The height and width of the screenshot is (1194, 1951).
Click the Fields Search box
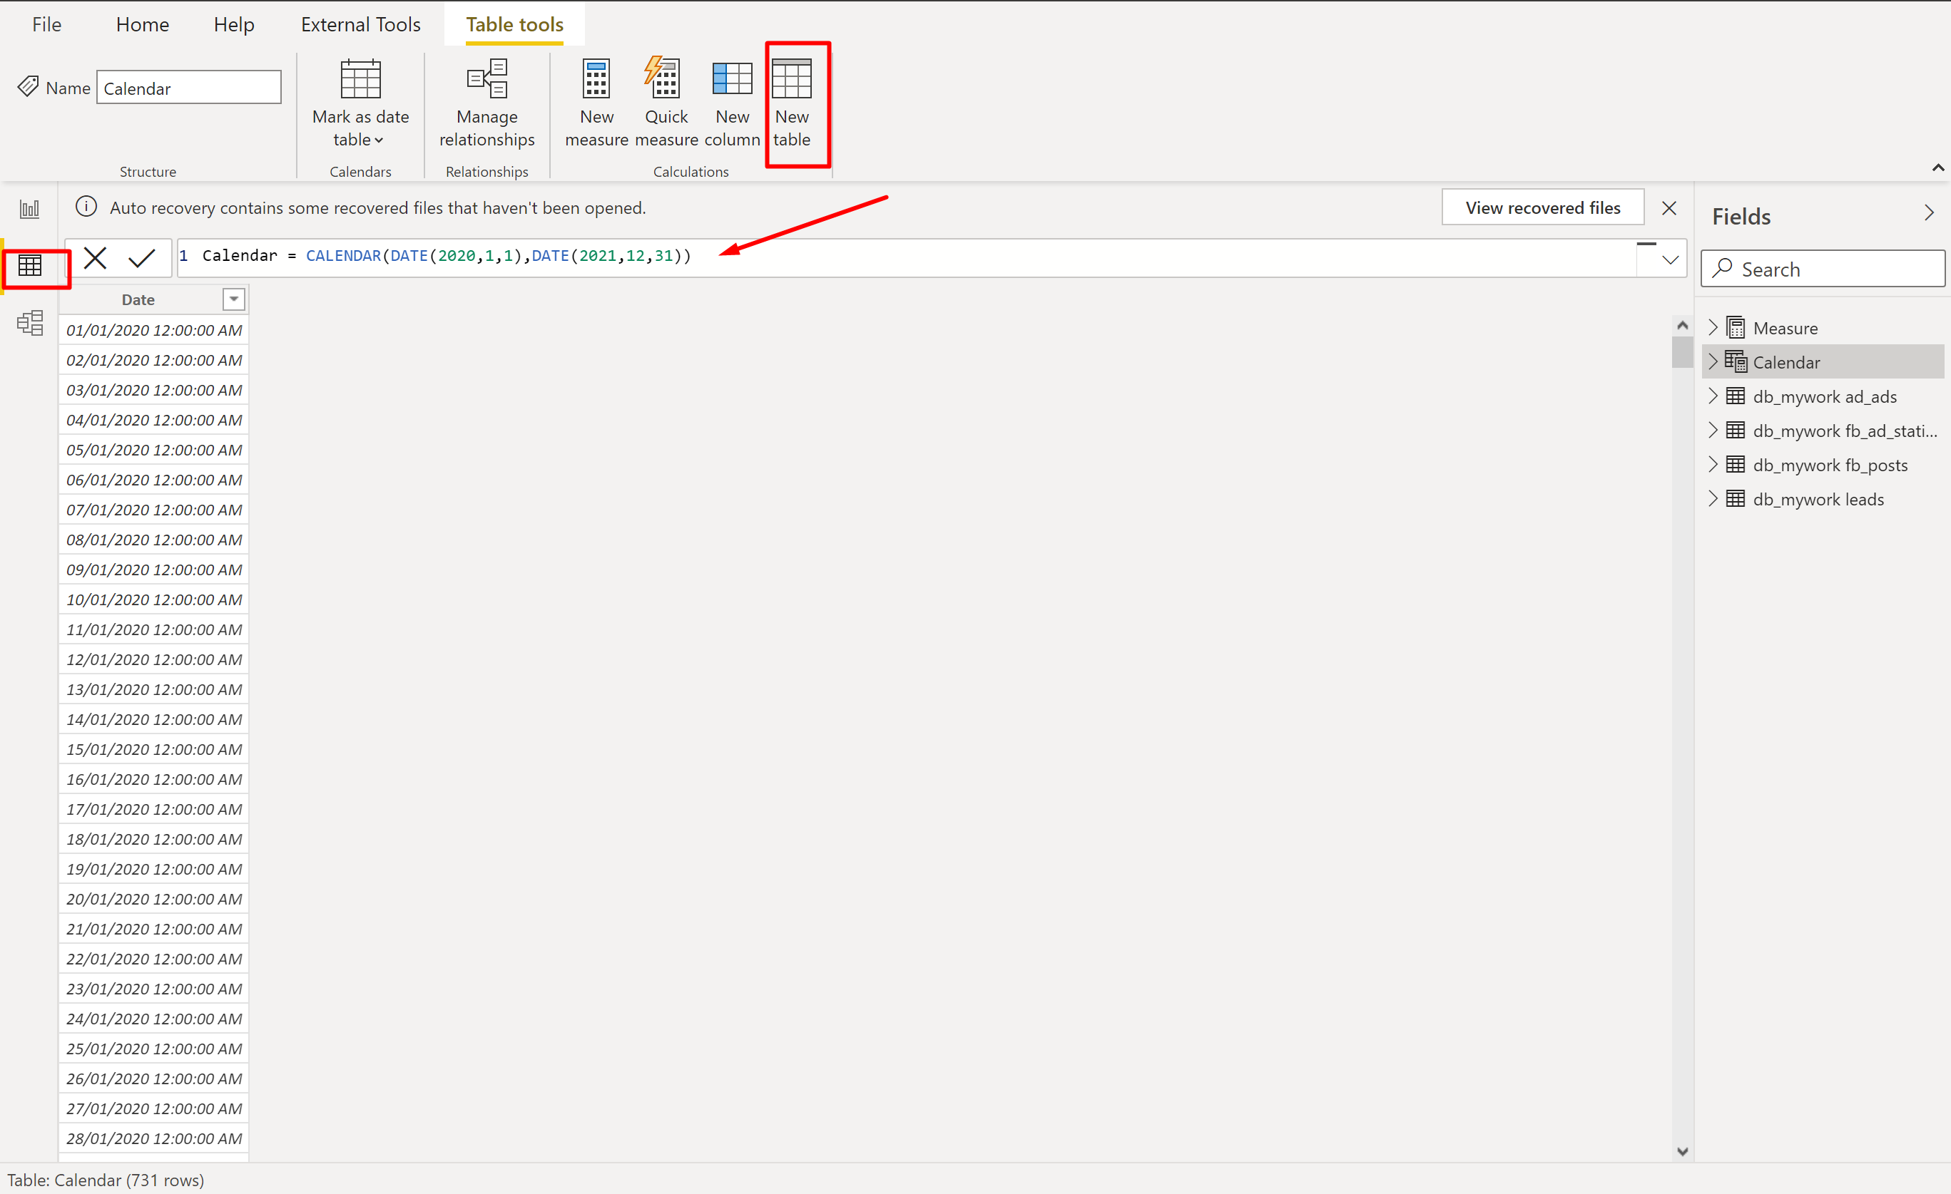click(x=1823, y=269)
